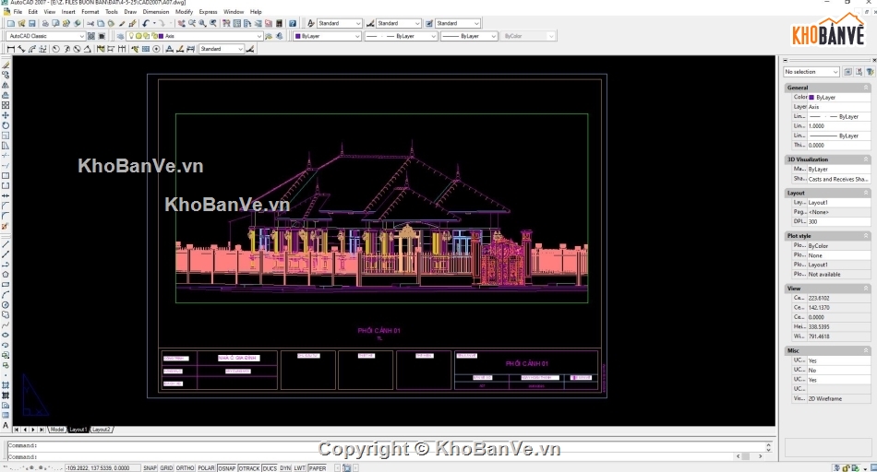Click the Redo arrow icon
The height and width of the screenshot is (472, 877).
[162, 23]
